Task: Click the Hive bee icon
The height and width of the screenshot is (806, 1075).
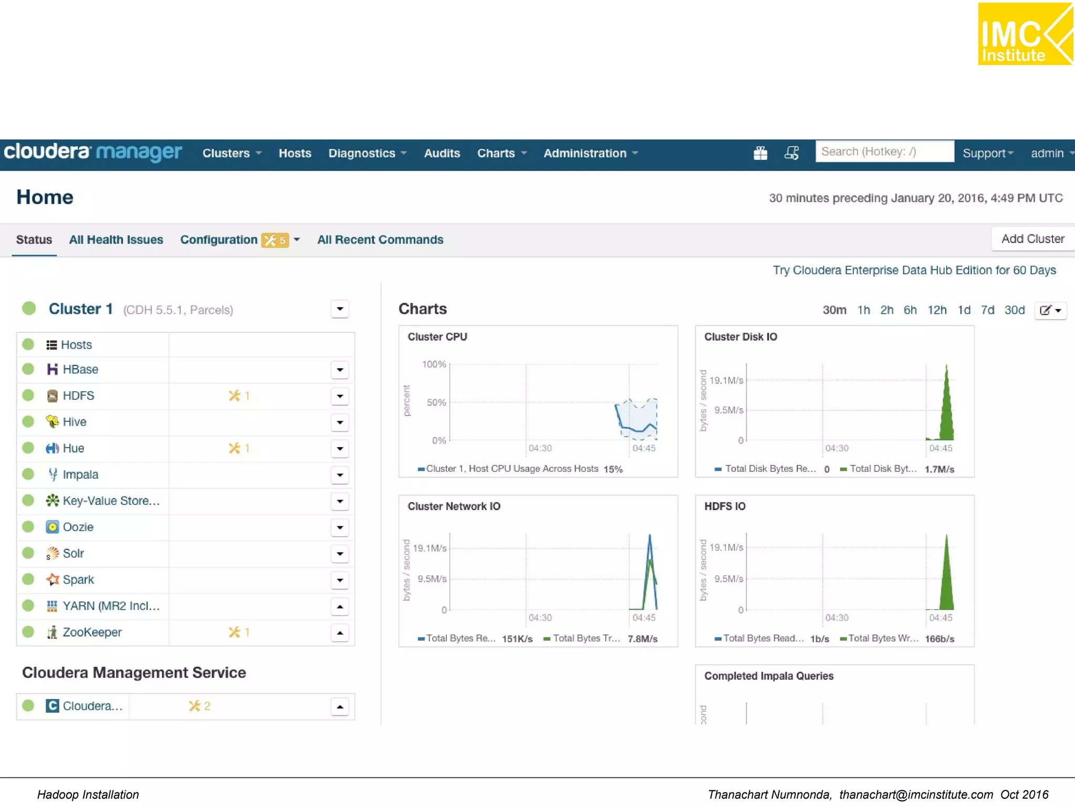Action: point(52,422)
